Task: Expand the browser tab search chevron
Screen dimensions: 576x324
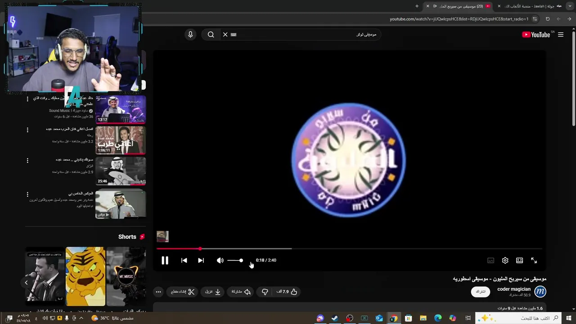Action: coord(569,6)
